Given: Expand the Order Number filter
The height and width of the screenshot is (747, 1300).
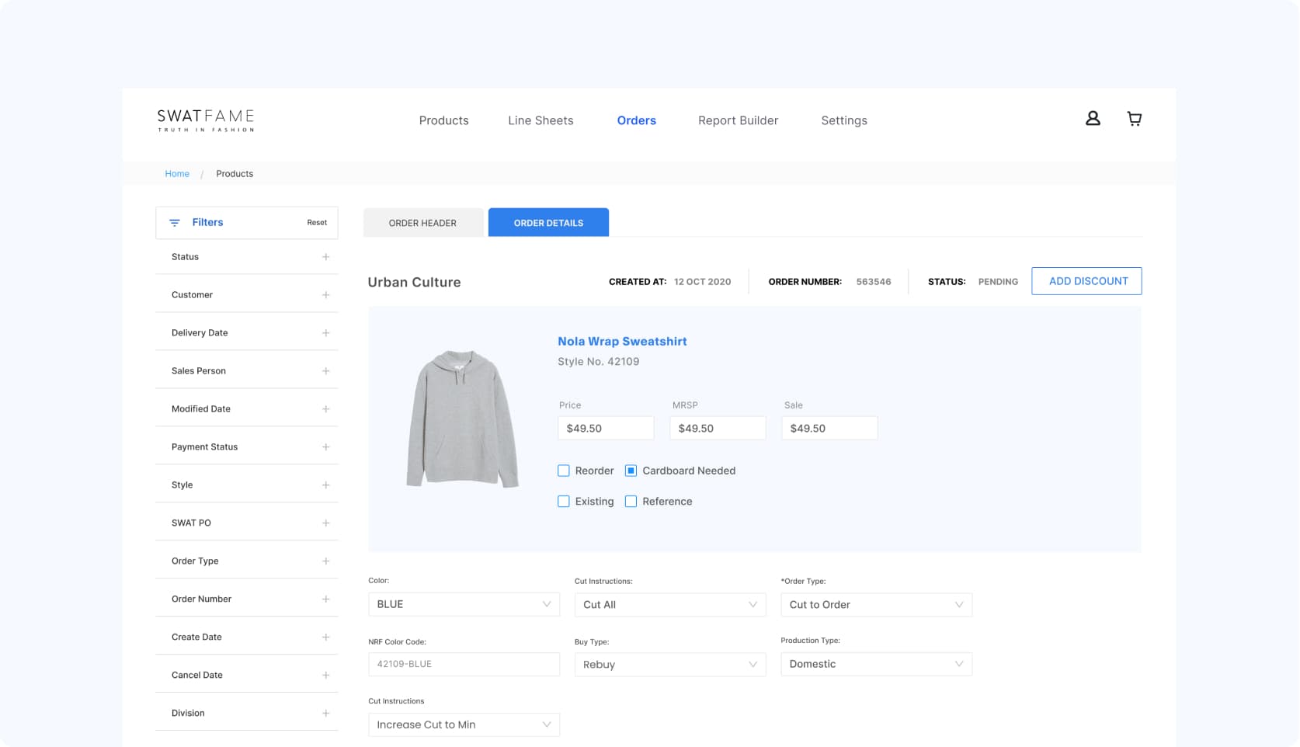Looking at the screenshot, I should point(247,599).
